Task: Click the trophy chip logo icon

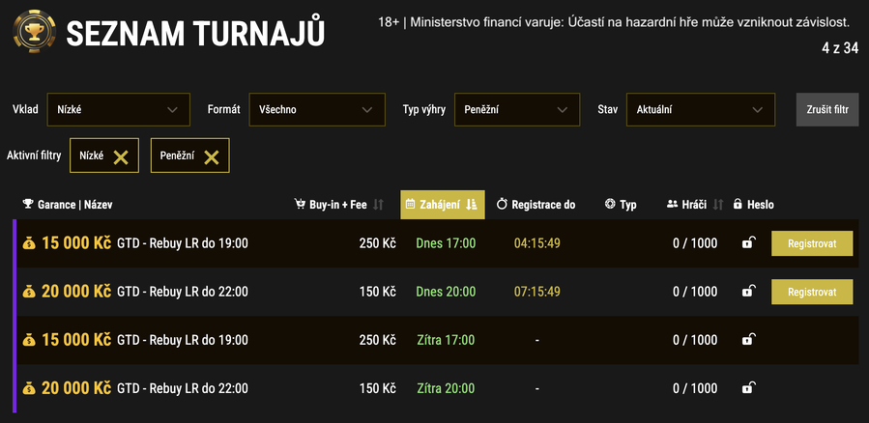Action: (x=34, y=31)
